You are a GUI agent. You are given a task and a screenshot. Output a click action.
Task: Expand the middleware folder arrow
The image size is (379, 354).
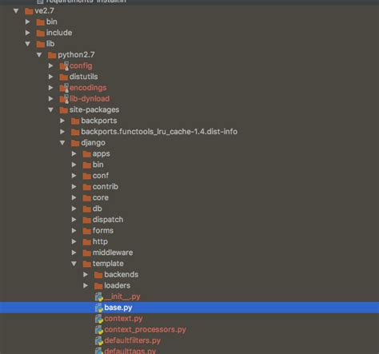[74, 253]
